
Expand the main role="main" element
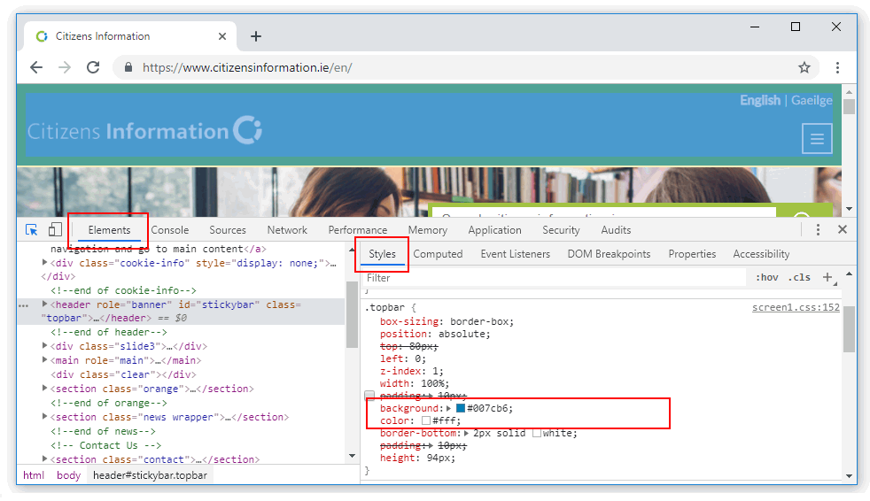pyautogui.click(x=45, y=360)
